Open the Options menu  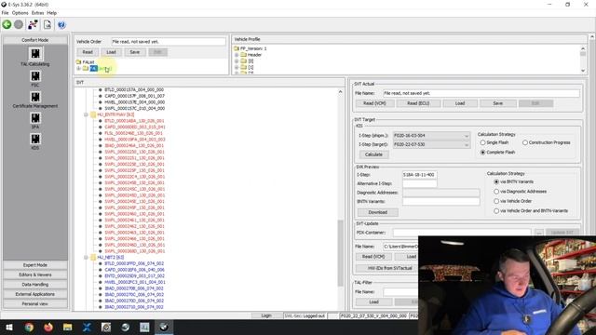[20, 13]
